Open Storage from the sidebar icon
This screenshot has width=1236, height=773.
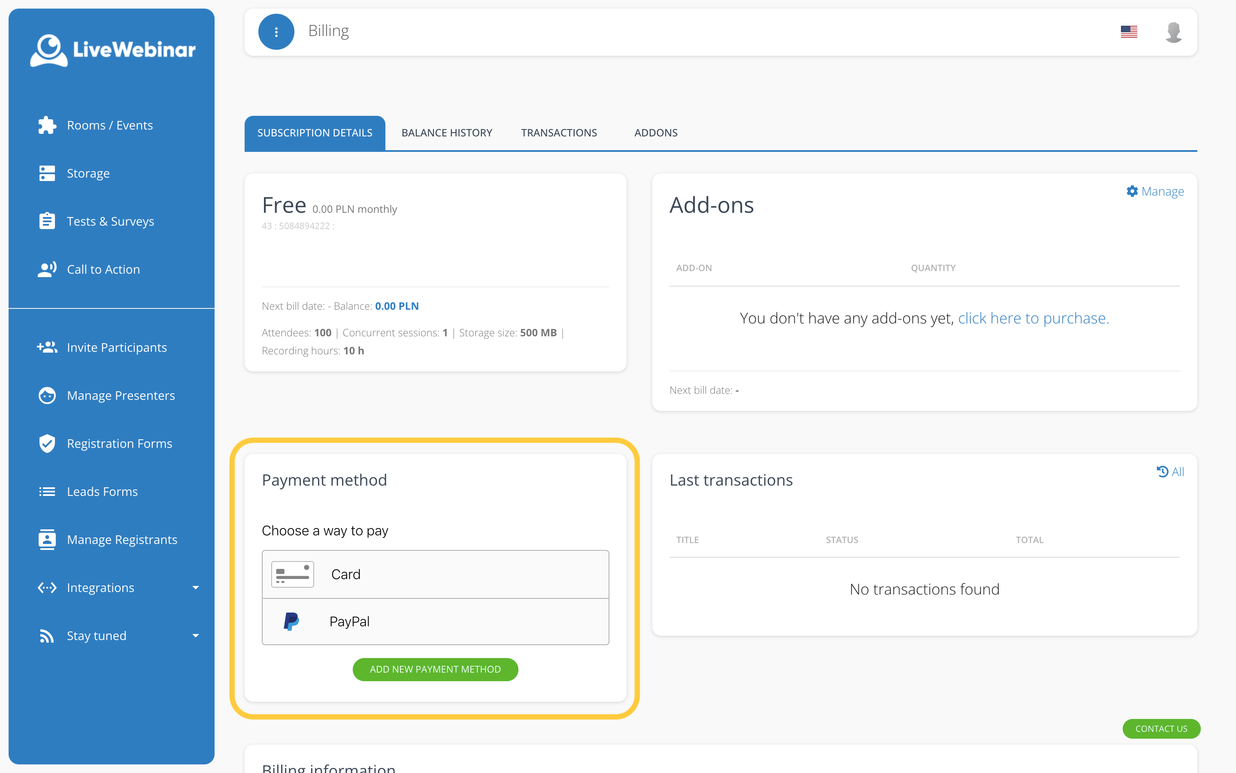click(47, 173)
